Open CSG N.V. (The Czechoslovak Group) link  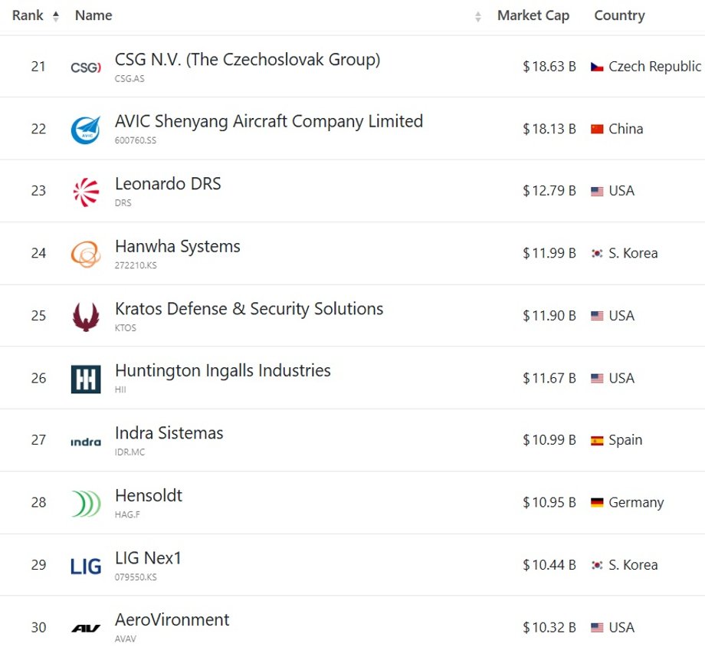pos(248,60)
